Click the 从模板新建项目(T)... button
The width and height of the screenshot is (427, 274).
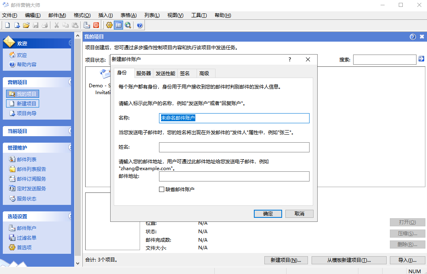349,260
